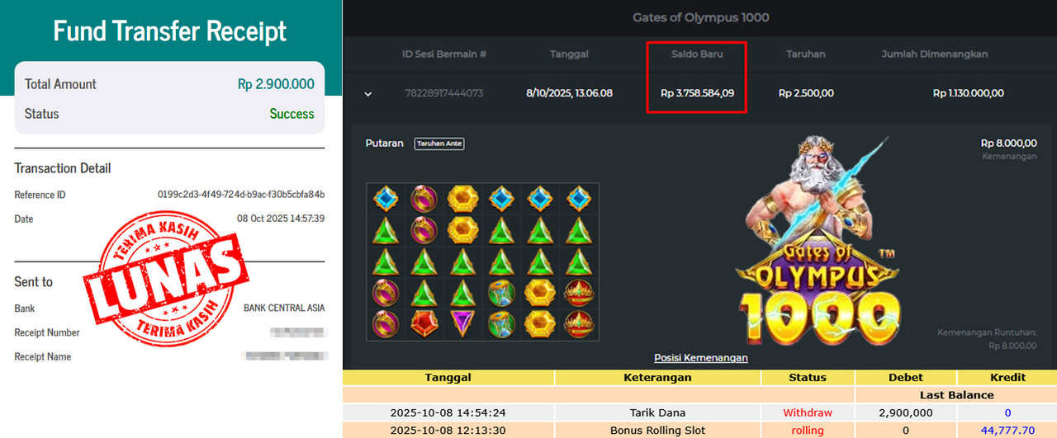This screenshot has width=1057, height=438.
Task: Select the Kemenangan Runtuhan Rp 8.000,00 value
Action: [x=1012, y=346]
